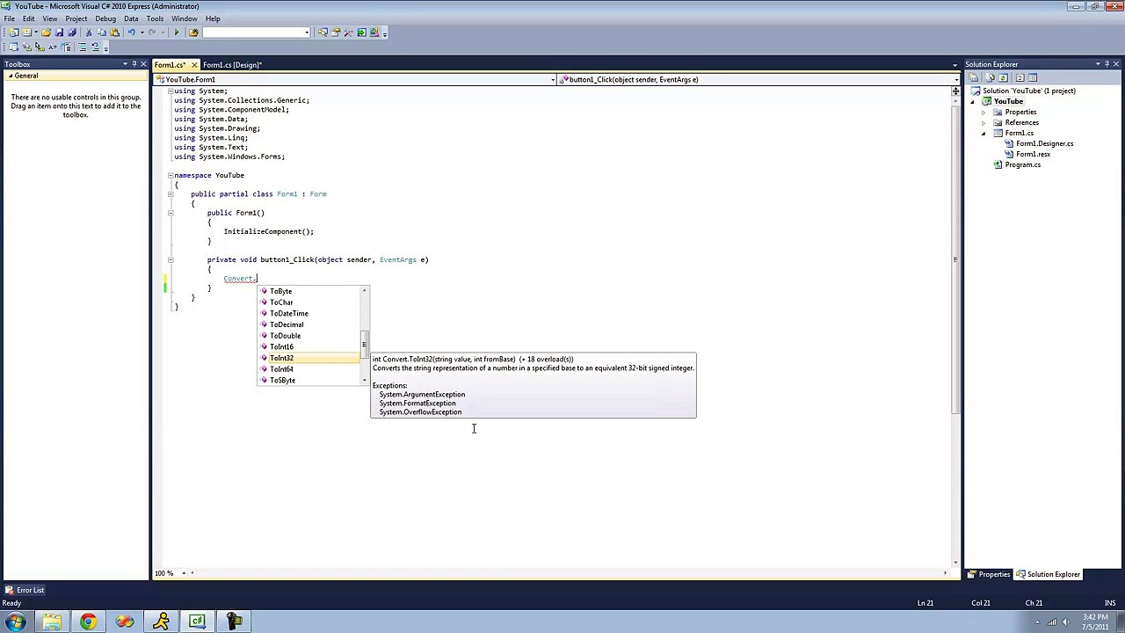This screenshot has width=1125, height=633.
Task: Pin the Toolbox panel with auto-hide icon
Action: tap(134, 64)
